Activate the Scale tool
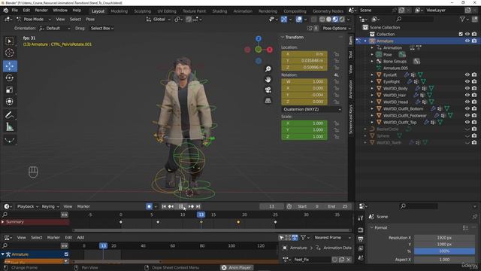481x271 pixels. [x=10, y=90]
